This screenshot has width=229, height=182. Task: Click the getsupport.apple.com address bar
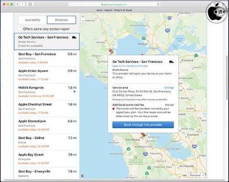click(114, 5)
